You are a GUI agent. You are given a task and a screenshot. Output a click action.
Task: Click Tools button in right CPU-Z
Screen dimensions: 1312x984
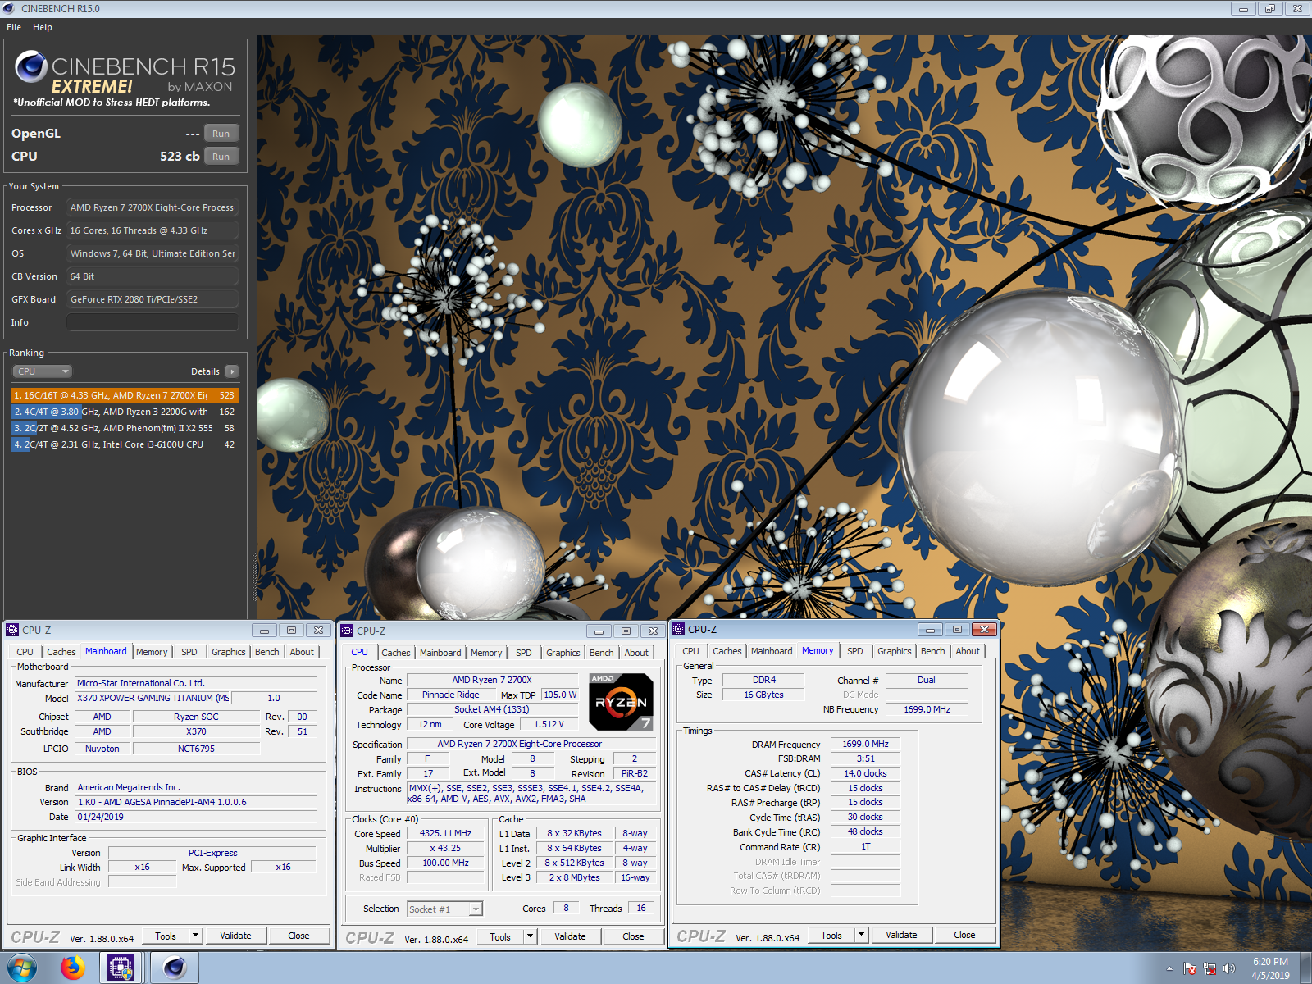click(831, 935)
